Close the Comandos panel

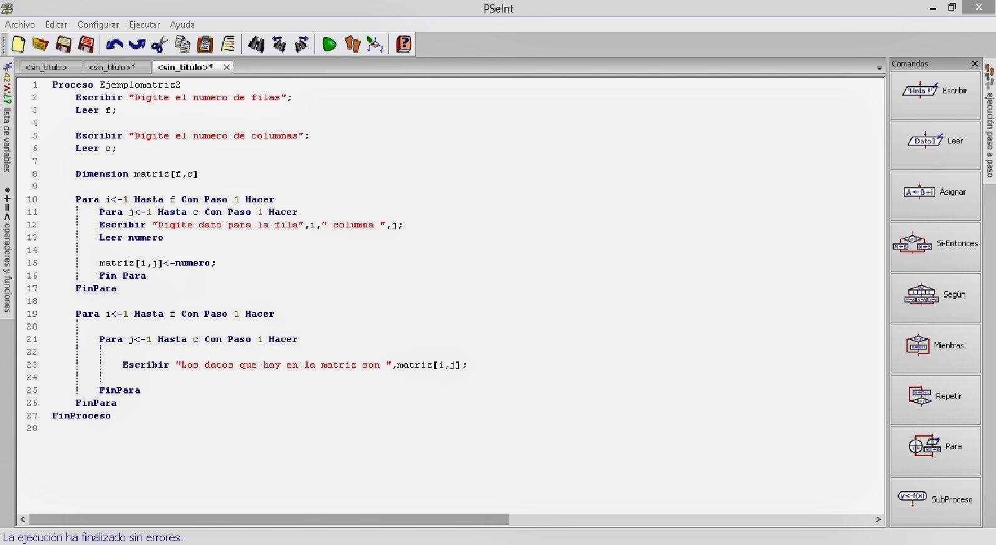coord(975,63)
